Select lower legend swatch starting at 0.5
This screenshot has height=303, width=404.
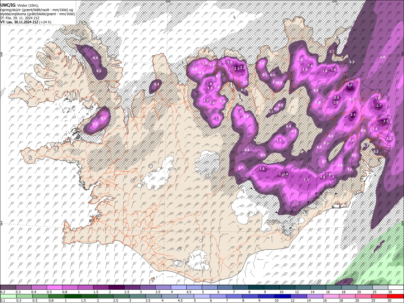41,296
